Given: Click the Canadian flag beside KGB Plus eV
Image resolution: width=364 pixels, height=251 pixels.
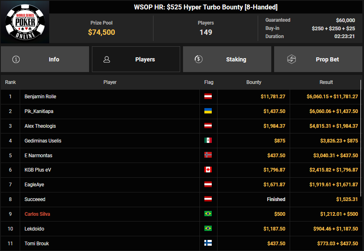Looking at the screenshot, I should coord(208,170).
